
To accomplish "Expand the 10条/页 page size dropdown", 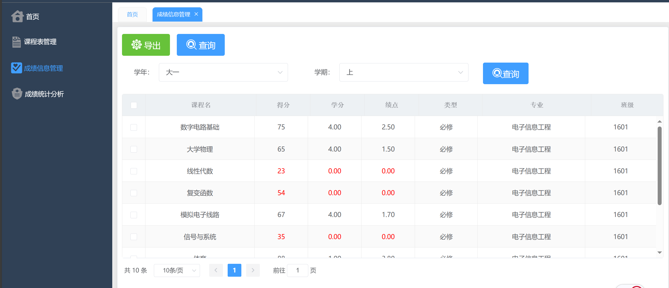I will coord(177,270).
